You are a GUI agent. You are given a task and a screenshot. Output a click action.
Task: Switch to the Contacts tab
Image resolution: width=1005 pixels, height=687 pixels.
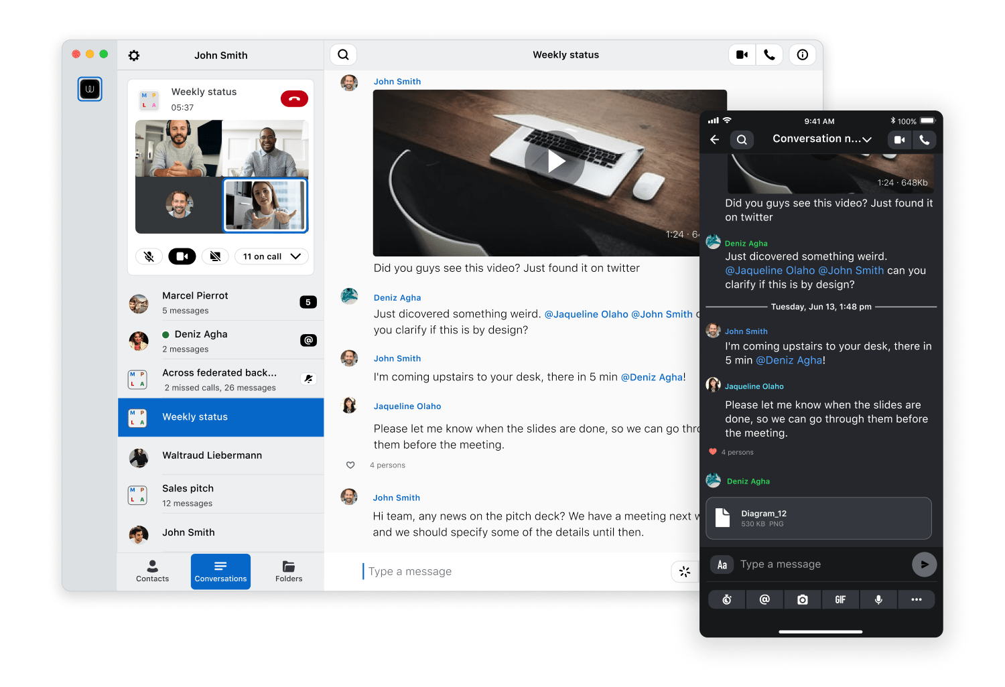[152, 571]
